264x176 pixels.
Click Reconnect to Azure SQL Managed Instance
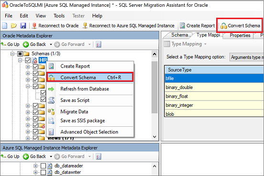tap(129, 26)
